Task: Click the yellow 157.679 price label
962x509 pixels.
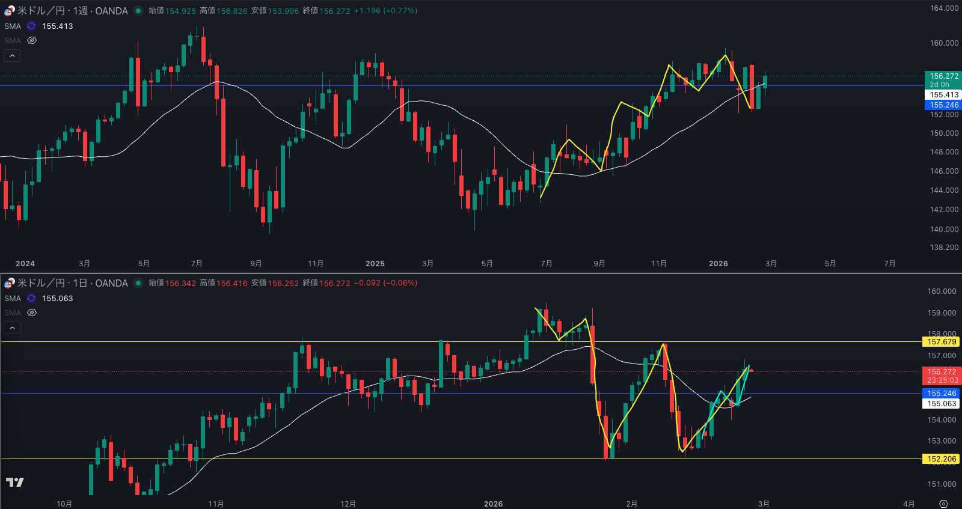Action: 941,342
